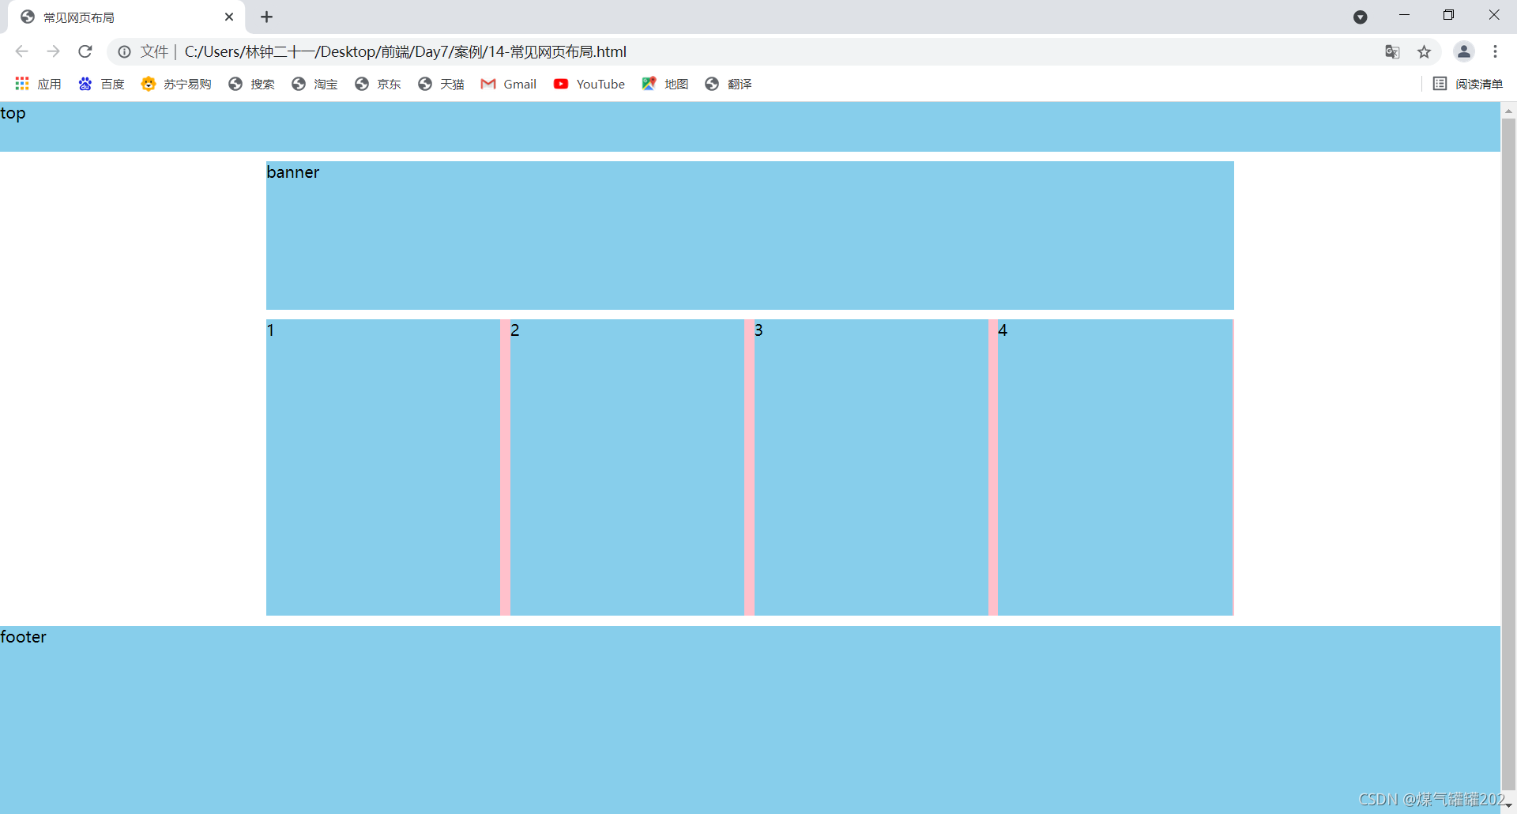This screenshot has height=814, width=1517.
Task: Open a new tab with the plus button
Action: tap(267, 17)
